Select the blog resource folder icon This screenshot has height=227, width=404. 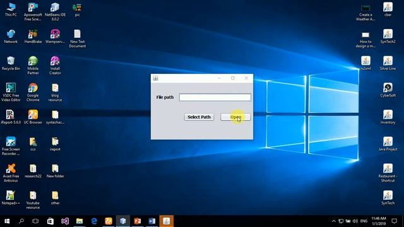55,92
